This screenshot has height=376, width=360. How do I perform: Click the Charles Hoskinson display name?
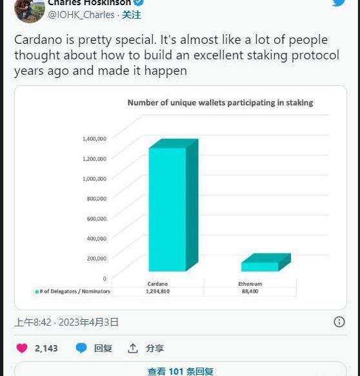(x=90, y=3)
